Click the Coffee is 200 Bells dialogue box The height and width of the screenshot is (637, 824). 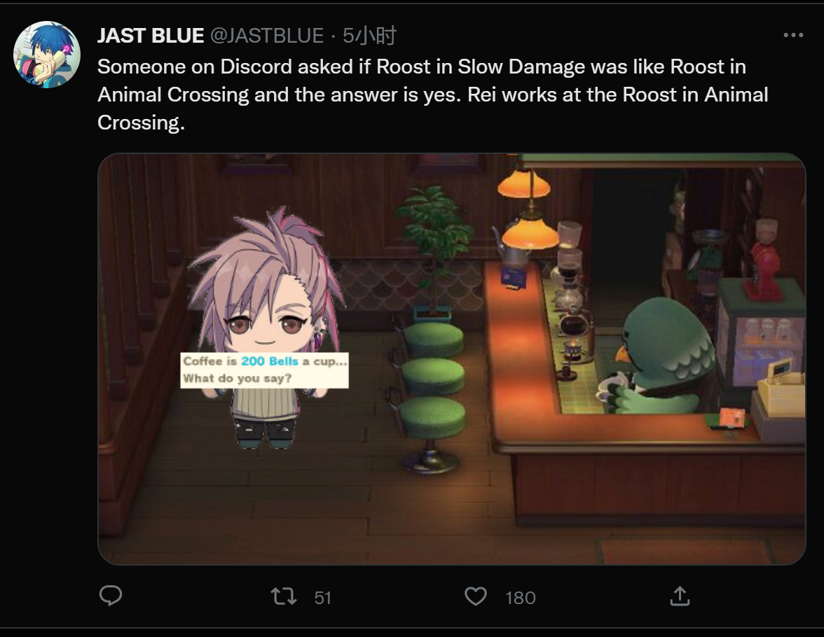coord(264,370)
